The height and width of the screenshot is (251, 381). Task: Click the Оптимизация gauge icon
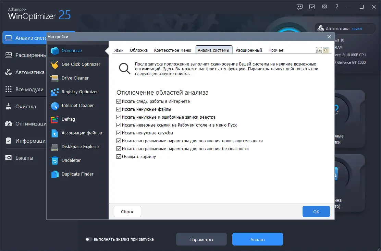9,123
